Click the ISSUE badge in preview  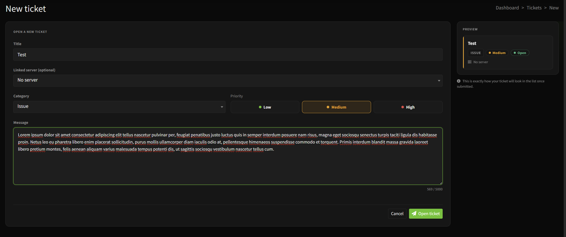[476, 53]
